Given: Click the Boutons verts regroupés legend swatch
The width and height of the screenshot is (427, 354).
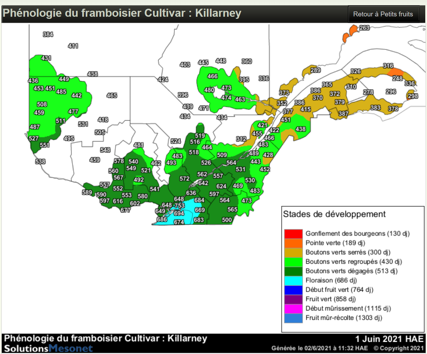Looking at the screenshot, I should tap(293, 262).
